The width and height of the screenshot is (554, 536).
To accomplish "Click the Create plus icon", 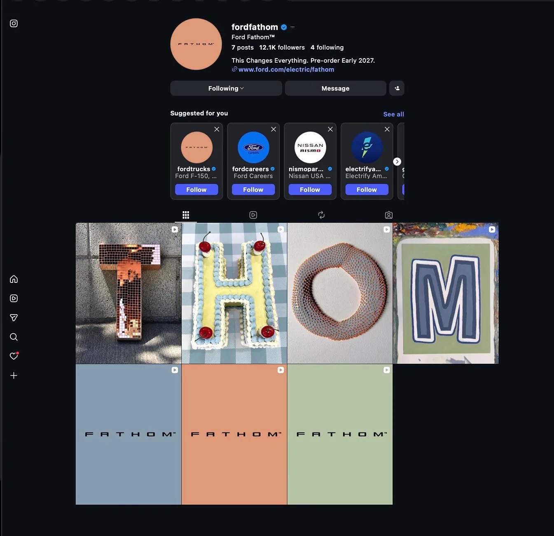I will [x=14, y=376].
